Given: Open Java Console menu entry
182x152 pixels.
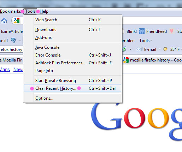Looking at the screenshot, I should pyautogui.click(x=72, y=47).
